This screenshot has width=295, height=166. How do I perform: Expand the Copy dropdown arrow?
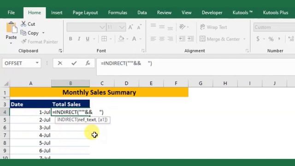(43, 33)
